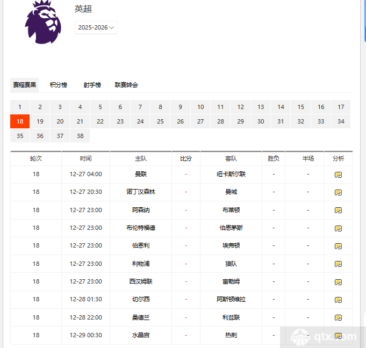Open analysis icon for 切尔西 vs 阿斯顿维拉
Image resolution: width=366 pixels, height=348 pixels.
pyautogui.click(x=338, y=300)
